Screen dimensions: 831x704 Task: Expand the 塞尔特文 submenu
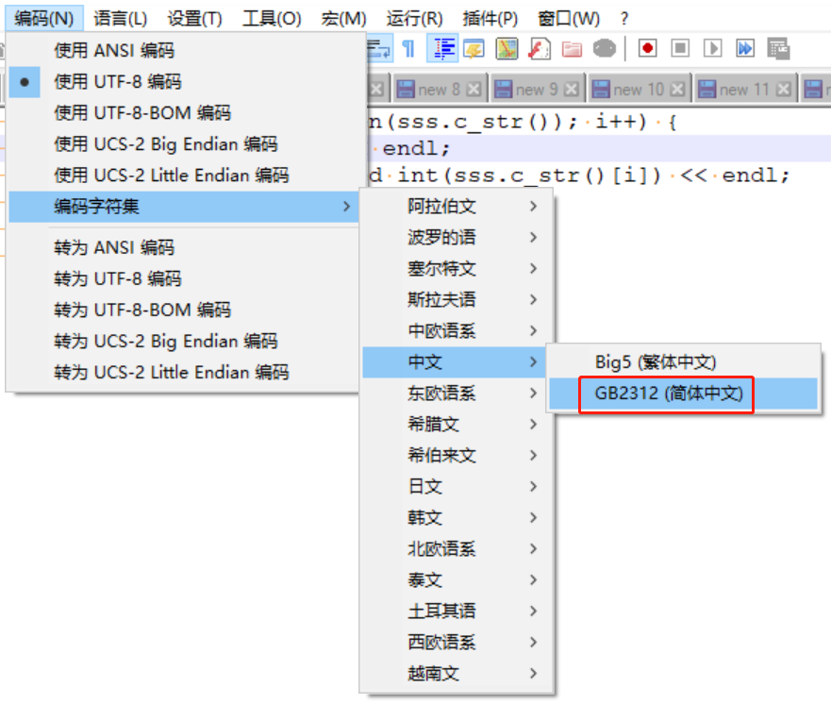[x=456, y=269]
